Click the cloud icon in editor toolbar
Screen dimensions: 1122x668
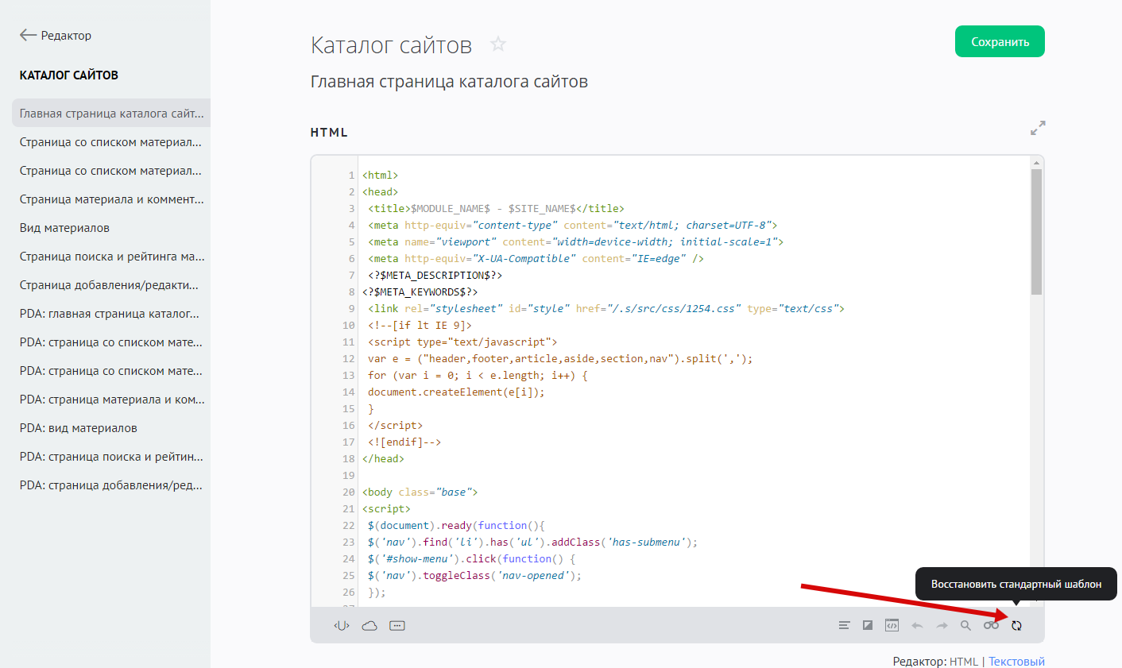369,626
